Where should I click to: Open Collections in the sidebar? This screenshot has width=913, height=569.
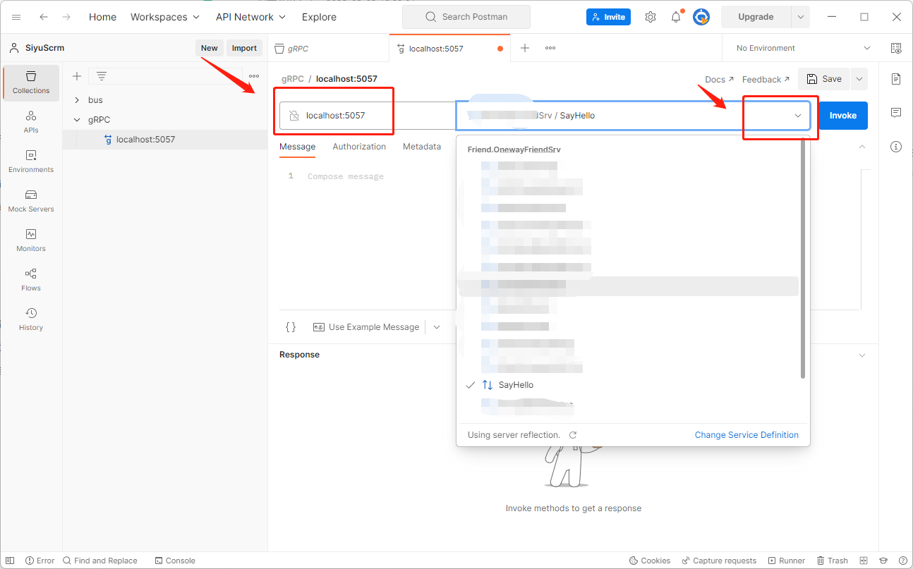[x=31, y=83]
